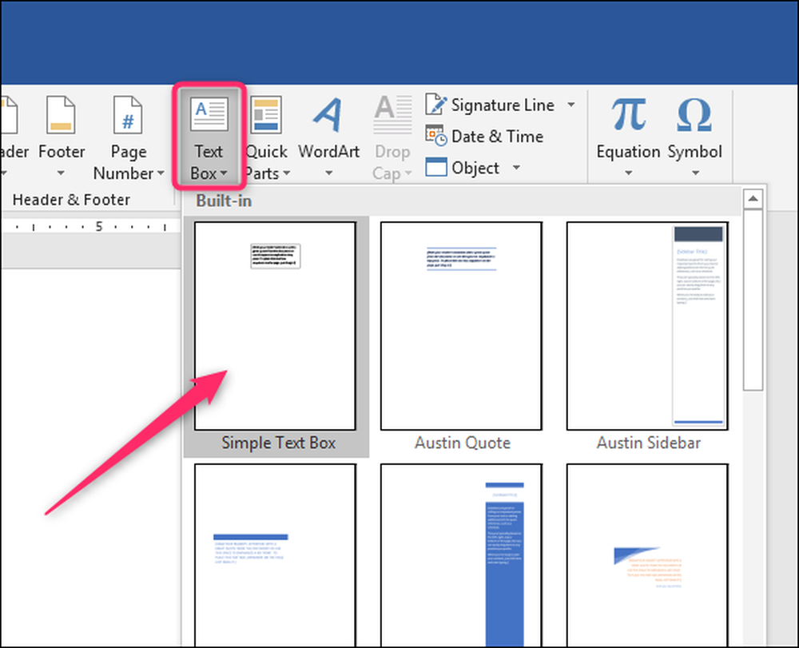Open the Text Box gallery button
Viewport: 799px width, 648px height.
[209, 137]
